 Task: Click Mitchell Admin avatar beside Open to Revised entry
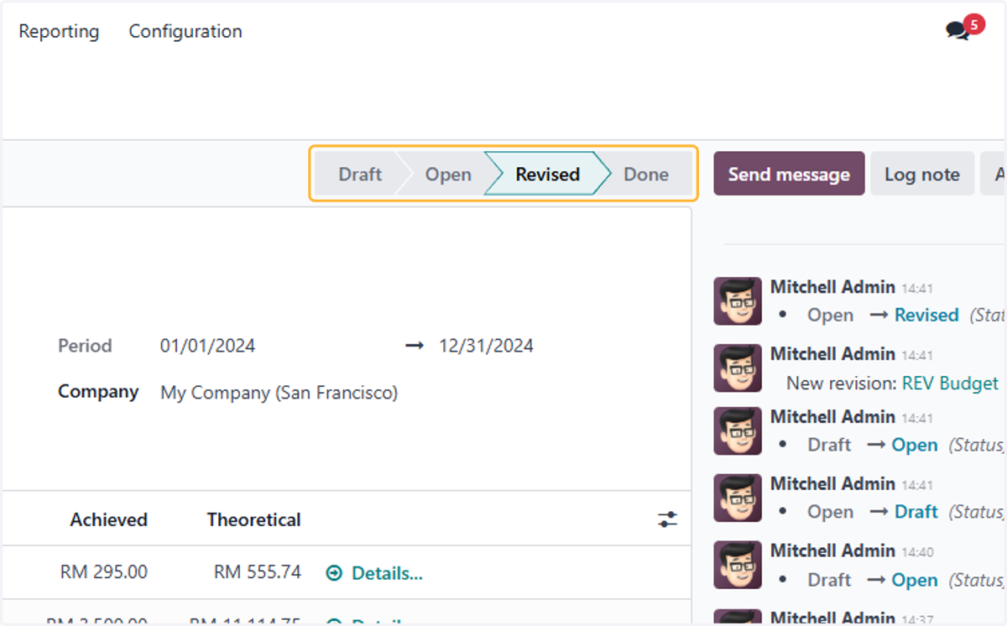point(738,301)
